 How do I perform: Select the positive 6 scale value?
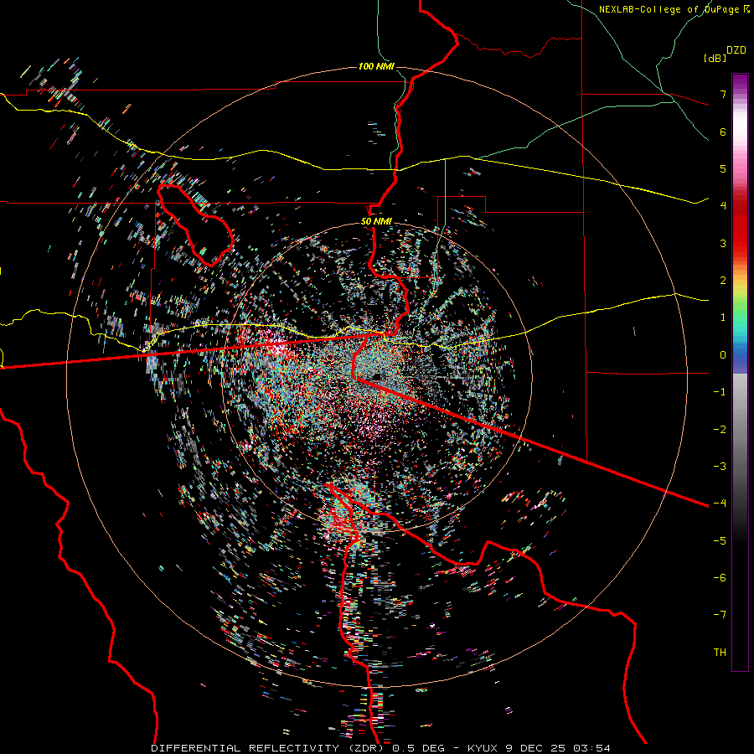coord(723,132)
